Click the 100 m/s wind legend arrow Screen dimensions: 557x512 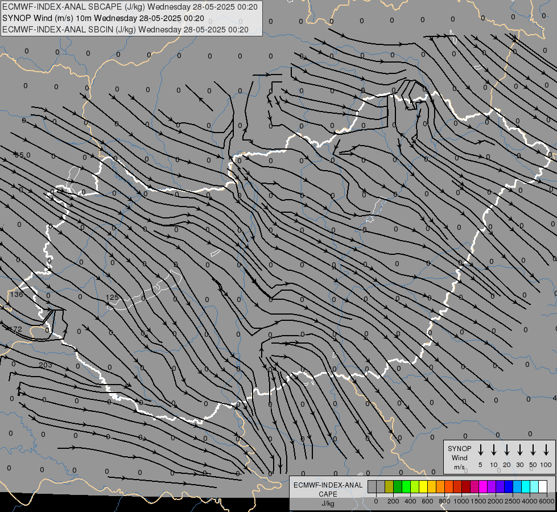546,449
